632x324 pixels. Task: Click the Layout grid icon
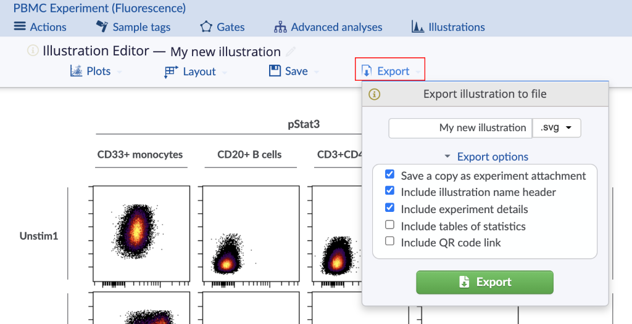pos(172,71)
